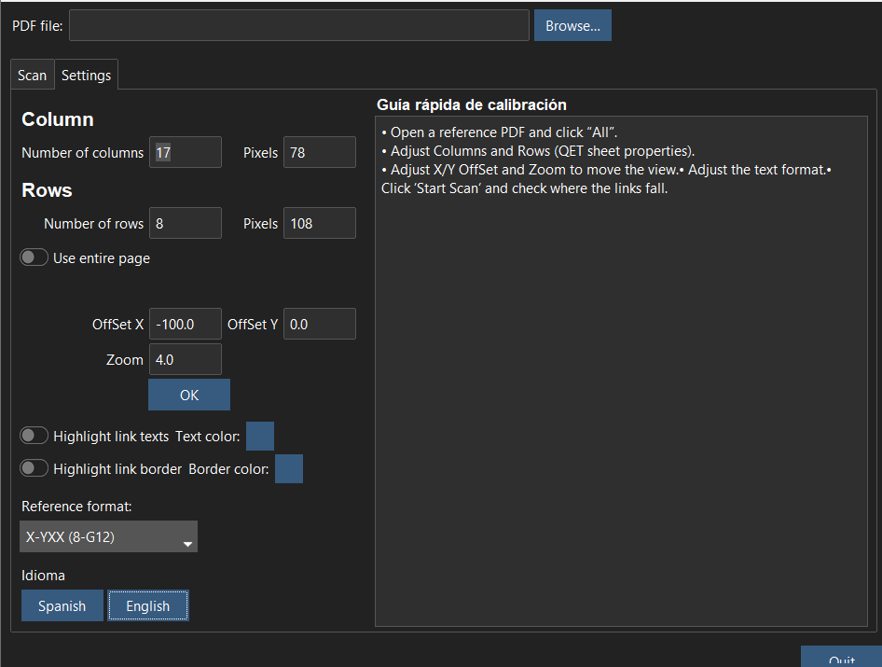Click the OffSet X input field
This screenshot has width=882, height=667.
tap(186, 324)
